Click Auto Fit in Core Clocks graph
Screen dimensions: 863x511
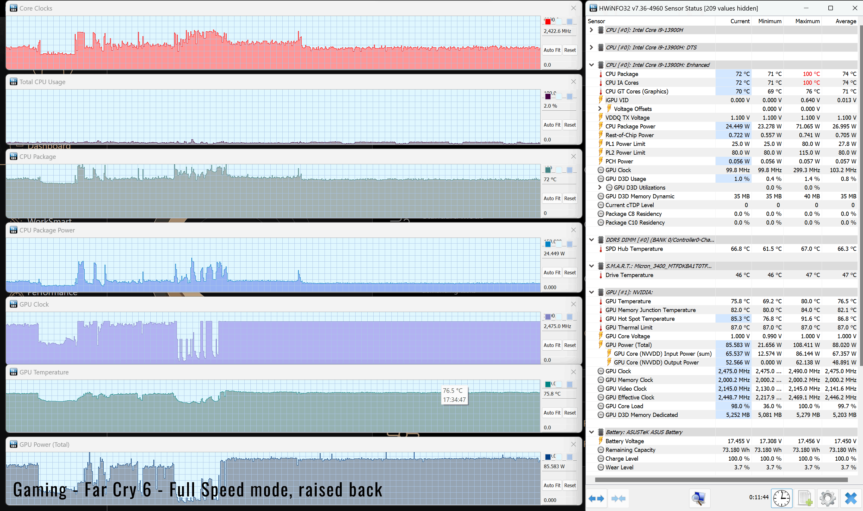552,50
